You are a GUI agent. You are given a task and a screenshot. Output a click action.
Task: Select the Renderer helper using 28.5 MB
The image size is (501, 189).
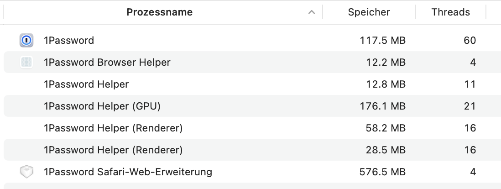(113, 150)
